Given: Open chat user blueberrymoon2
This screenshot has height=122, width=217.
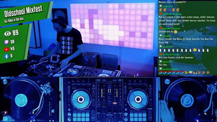Looking at the screenshot, I should click(171, 69).
